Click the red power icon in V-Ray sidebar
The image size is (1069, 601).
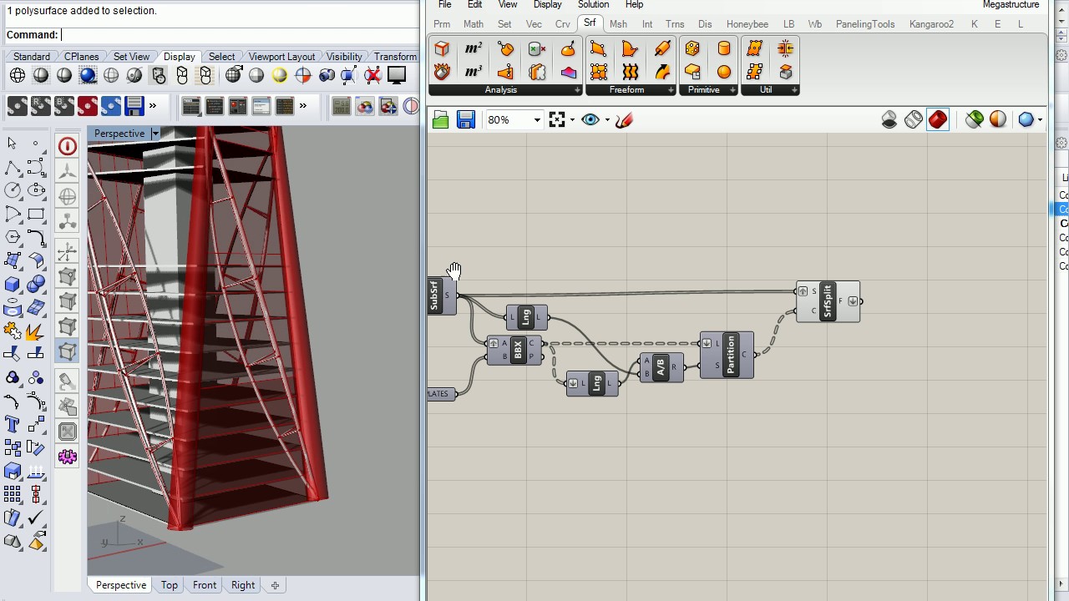(x=68, y=147)
